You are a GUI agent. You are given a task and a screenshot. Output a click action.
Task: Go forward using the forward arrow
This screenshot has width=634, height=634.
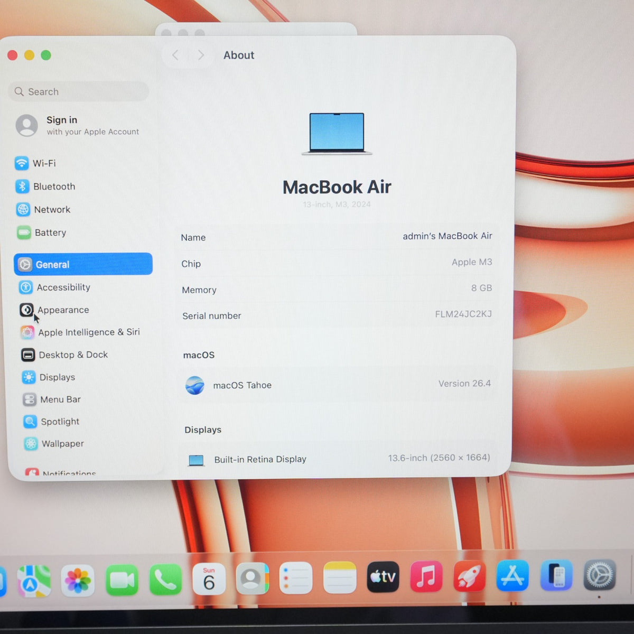(x=201, y=55)
